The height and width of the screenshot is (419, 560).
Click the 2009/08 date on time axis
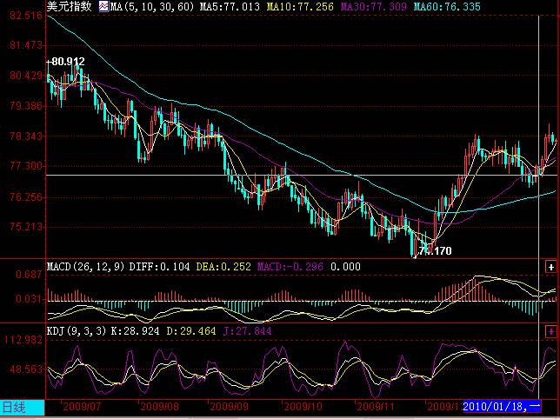[x=160, y=407]
